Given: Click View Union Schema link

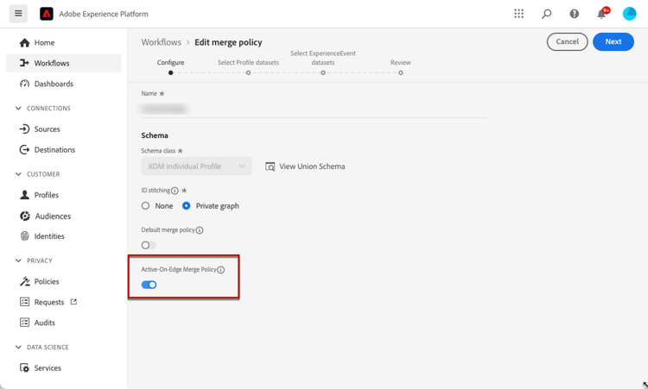Looking at the screenshot, I should click(x=305, y=166).
